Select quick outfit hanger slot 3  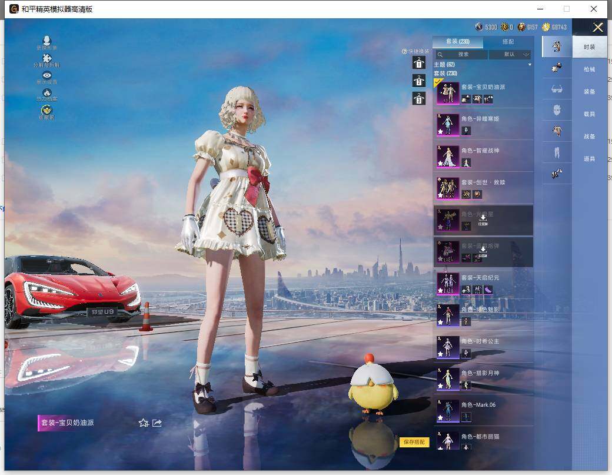pos(418,98)
